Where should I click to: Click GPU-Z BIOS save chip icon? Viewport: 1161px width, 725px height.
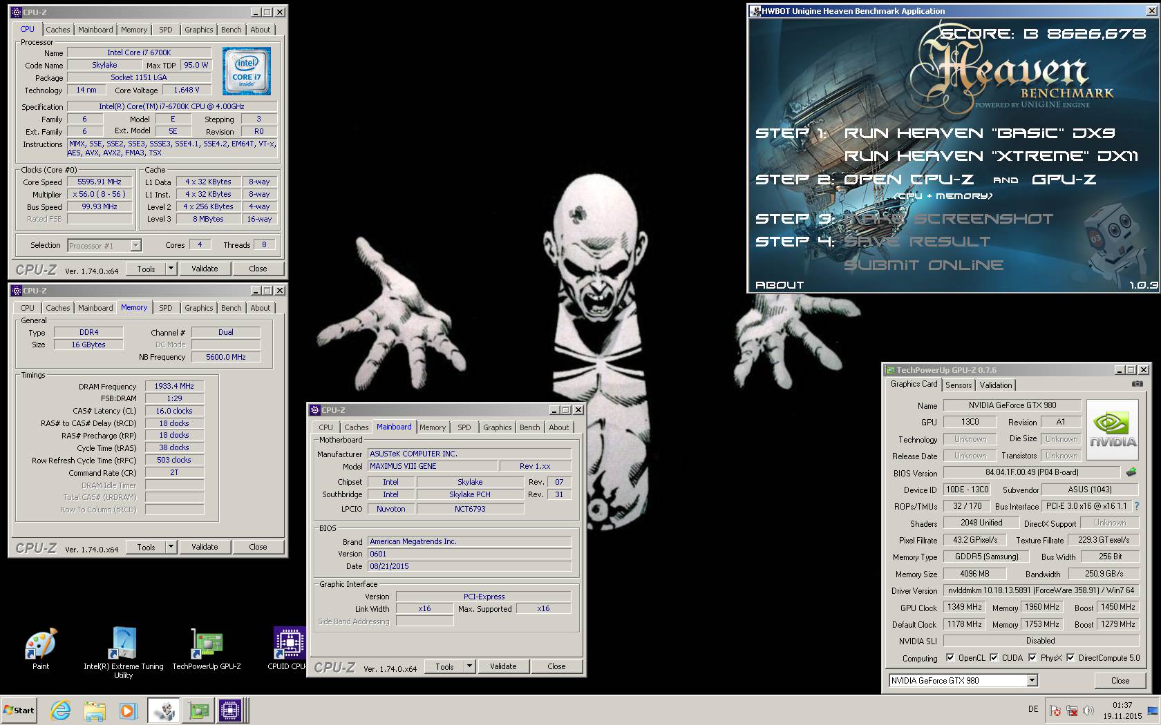click(1131, 472)
